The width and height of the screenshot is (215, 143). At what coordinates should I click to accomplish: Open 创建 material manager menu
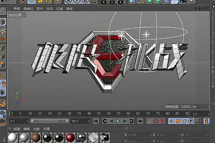(x=16, y=129)
